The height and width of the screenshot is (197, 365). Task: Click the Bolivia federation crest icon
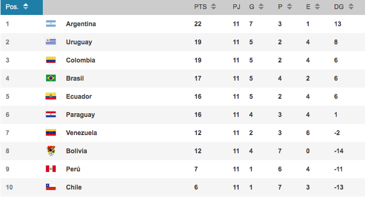[x=51, y=151]
